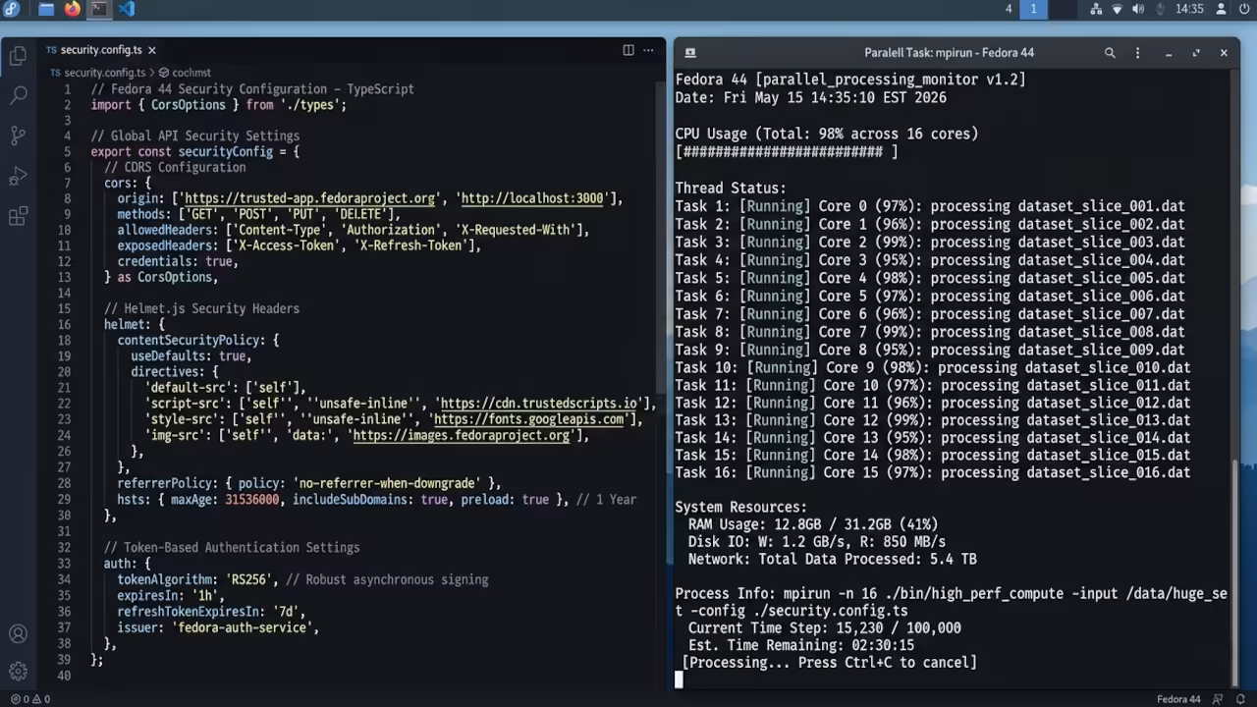Viewport: 1257px width, 707px height.
Task: Split the editor to the right
Action: (628, 50)
